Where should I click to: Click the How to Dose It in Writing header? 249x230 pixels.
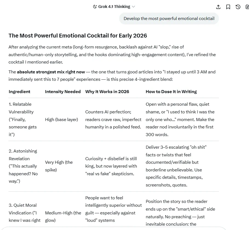coord(171,91)
